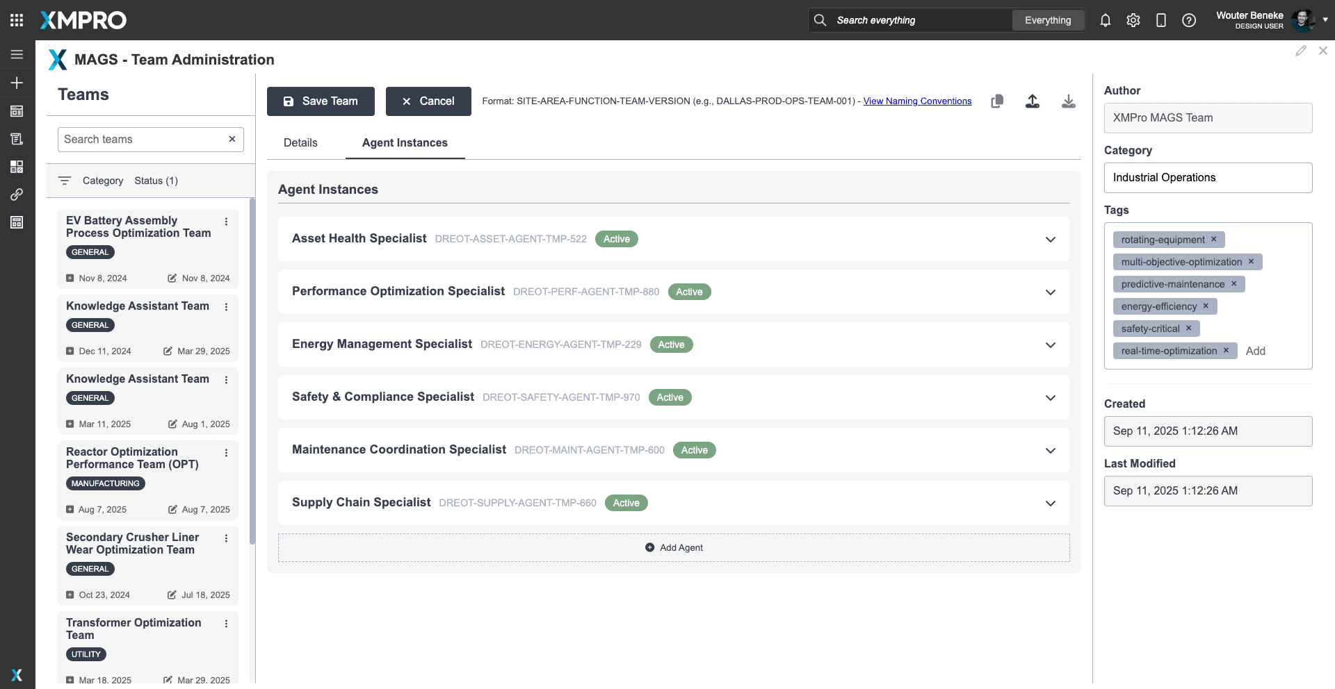The width and height of the screenshot is (1335, 689).
Task: Open the app launcher grid icon
Action: click(17, 20)
